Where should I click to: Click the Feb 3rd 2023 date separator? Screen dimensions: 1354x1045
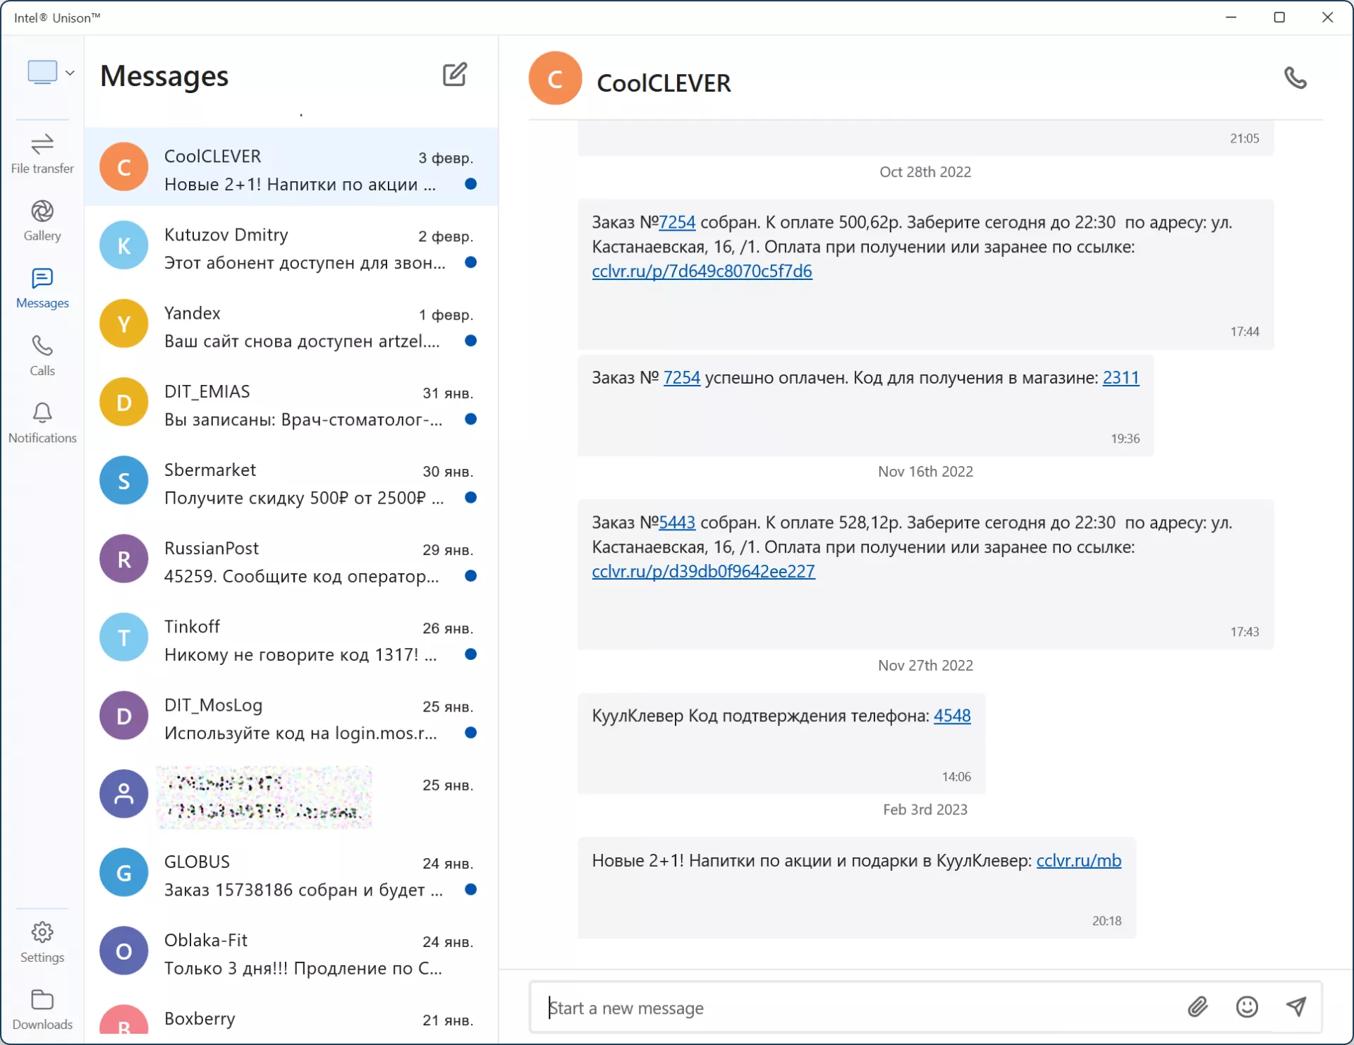point(925,810)
